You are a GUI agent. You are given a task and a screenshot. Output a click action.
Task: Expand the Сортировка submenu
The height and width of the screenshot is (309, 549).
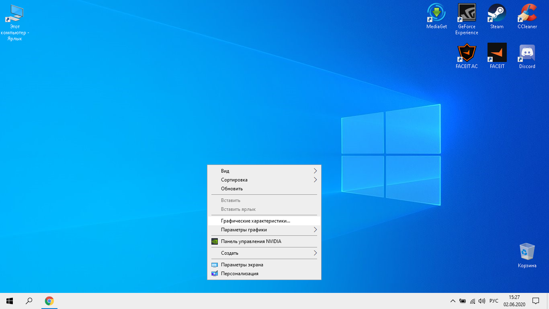pos(264,180)
